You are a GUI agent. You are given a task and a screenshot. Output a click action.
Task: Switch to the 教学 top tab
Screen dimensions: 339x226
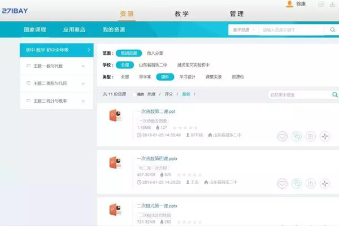coord(182,14)
